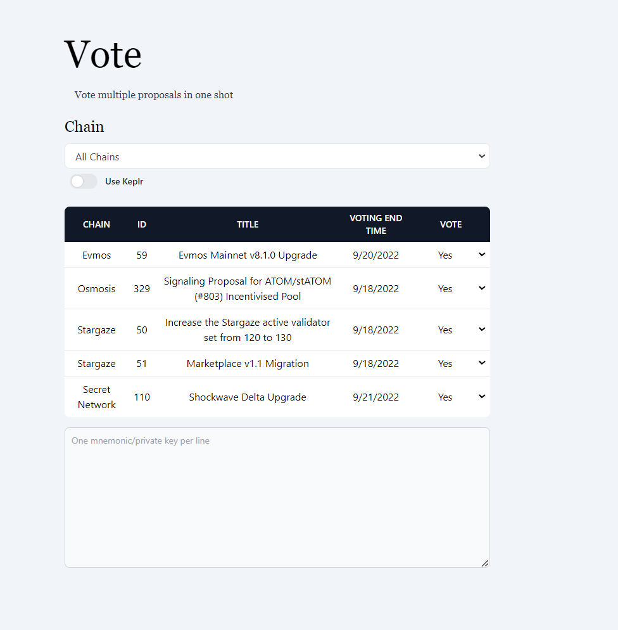Click the VOTING END TIME column header
The image size is (618, 630).
(375, 224)
